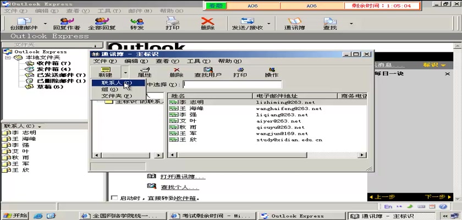Click Next (下一步) link

(438, 196)
